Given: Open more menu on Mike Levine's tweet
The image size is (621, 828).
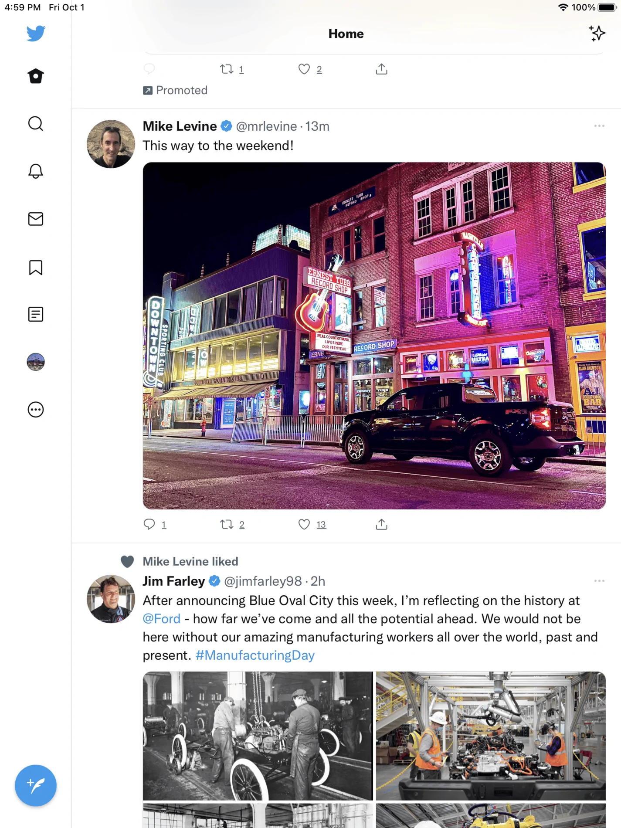Looking at the screenshot, I should tap(599, 126).
